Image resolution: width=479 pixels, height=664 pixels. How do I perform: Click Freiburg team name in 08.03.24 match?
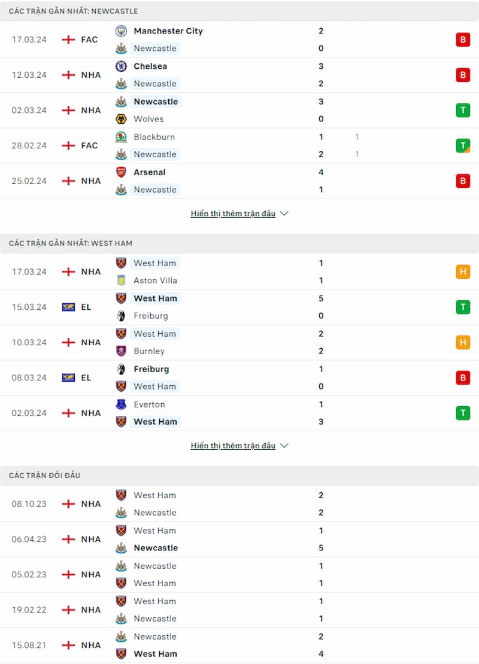151,369
